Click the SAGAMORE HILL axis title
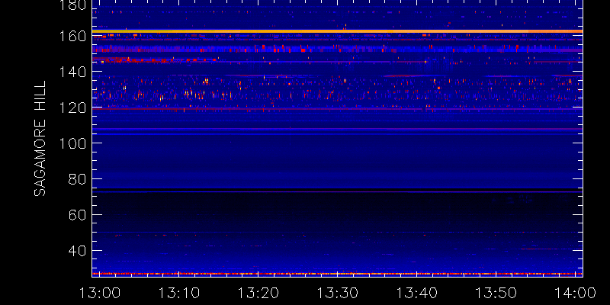The image size is (610, 305). tap(40, 138)
